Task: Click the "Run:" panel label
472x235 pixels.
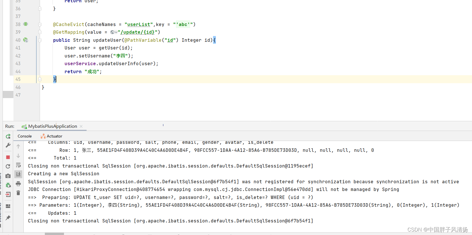Action: (x=10, y=126)
